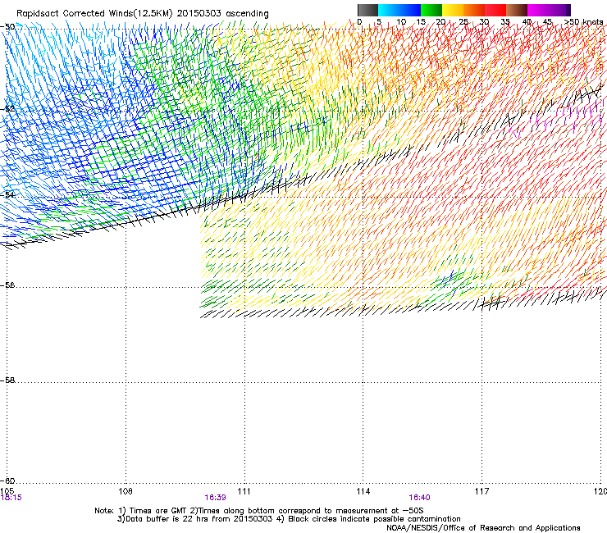Click the date '20150303' in the title
This screenshot has width=607, height=533.
click(x=199, y=14)
